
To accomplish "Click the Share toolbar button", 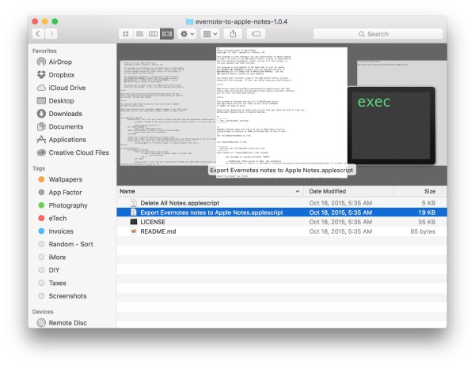I will 233,34.
